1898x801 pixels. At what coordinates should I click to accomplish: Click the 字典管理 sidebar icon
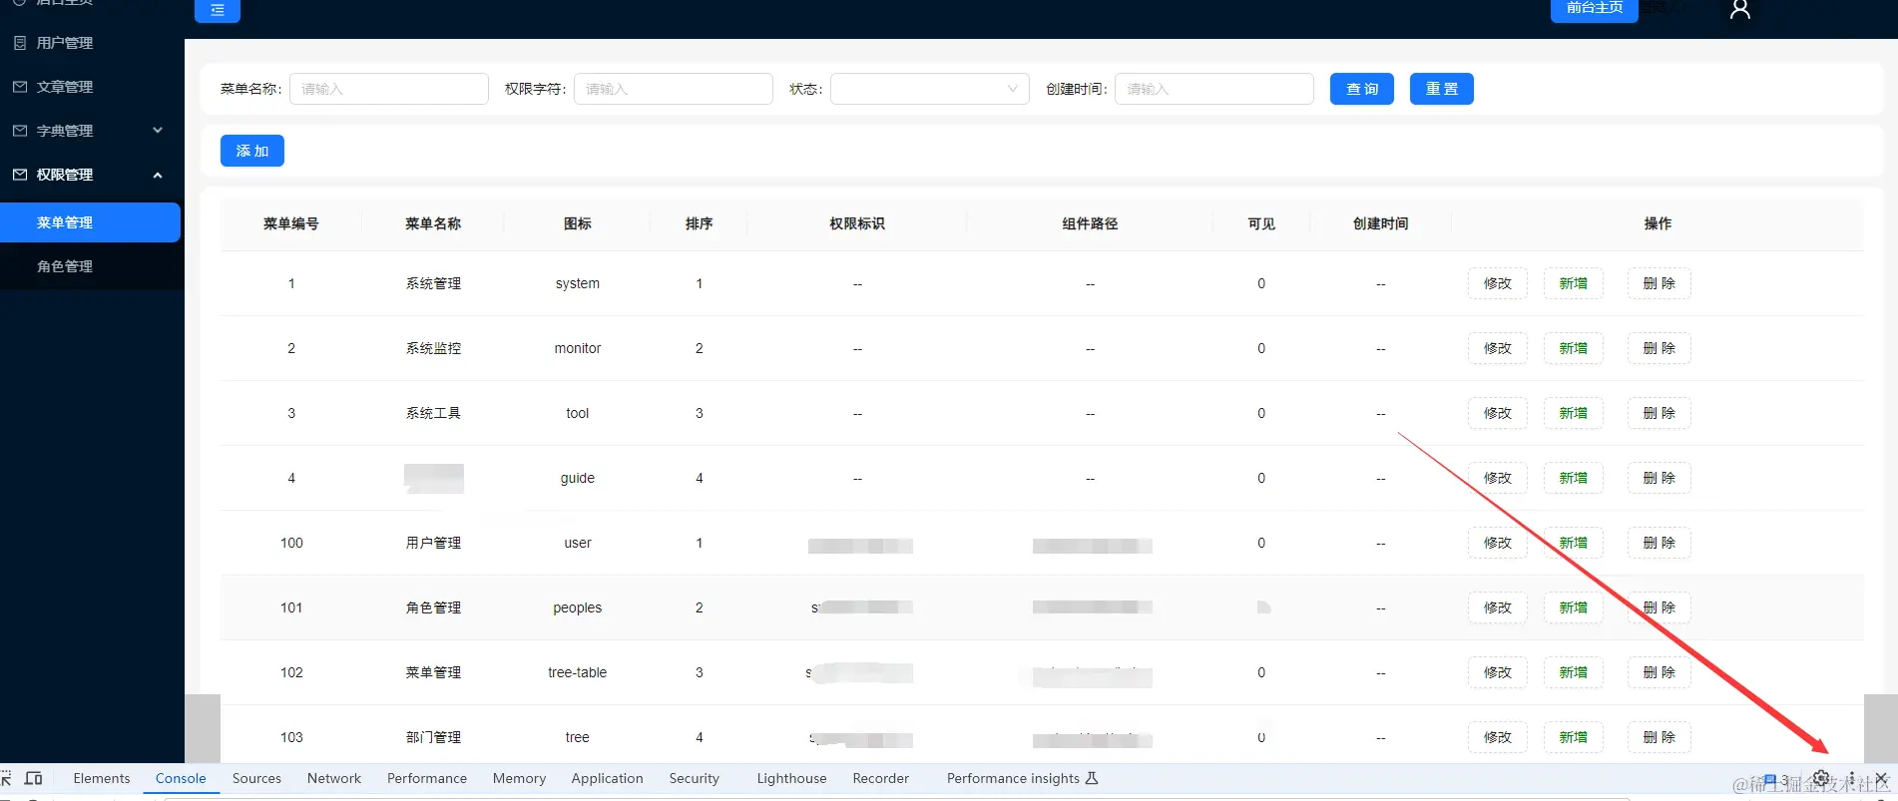point(20,131)
